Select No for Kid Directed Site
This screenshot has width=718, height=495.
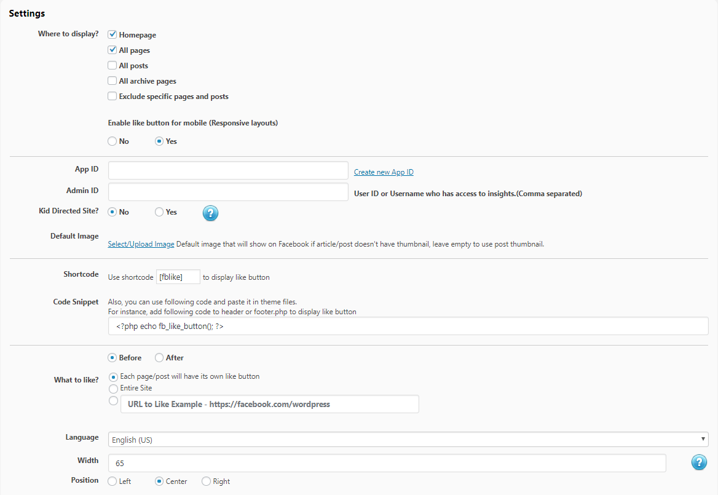pyautogui.click(x=112, y=212)
